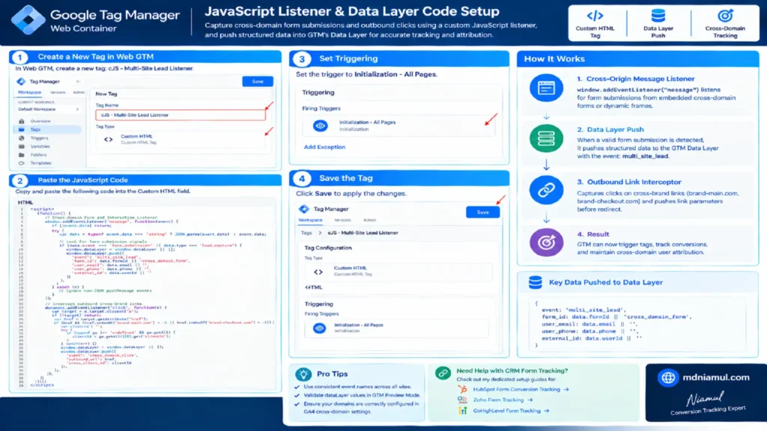Open the mdniamul.com link
767x431 pixels.
[x=715, y=378]
